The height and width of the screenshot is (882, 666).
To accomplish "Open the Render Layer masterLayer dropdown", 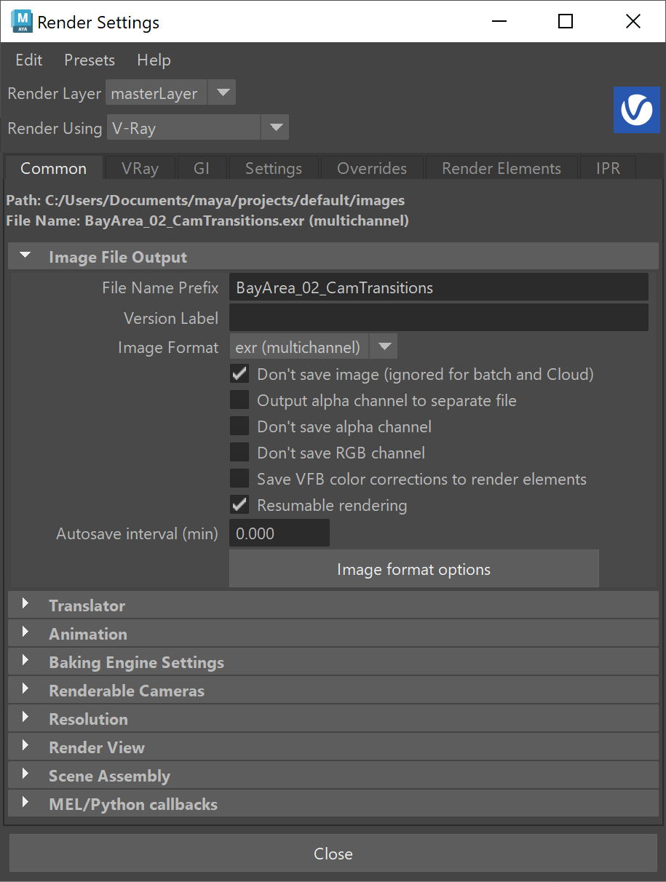I will 170,93.
